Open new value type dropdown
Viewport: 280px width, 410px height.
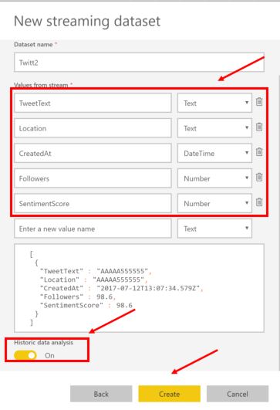[x=214, y=229]
